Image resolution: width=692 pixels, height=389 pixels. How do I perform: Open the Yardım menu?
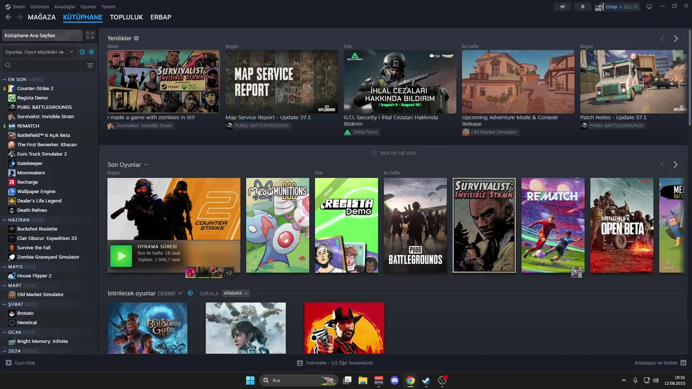[x=108, y=6]
